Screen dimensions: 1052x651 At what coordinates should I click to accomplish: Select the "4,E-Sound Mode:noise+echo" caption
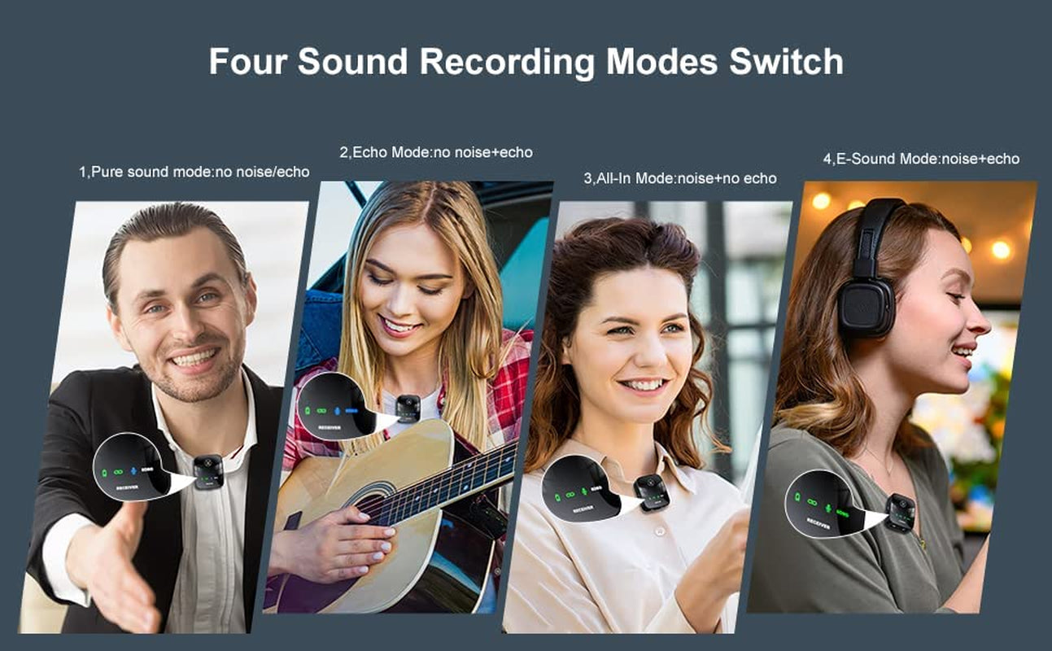click(x=921, y=159)
